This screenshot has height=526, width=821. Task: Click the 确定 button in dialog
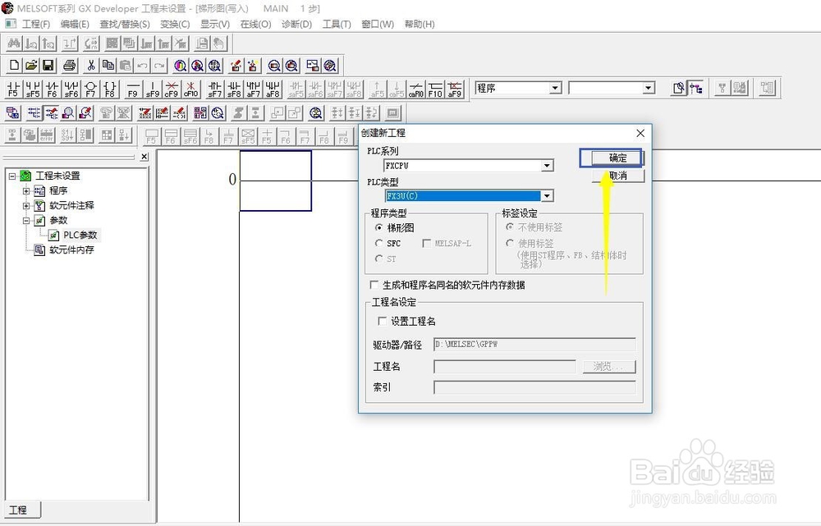click(x=618, y=158)
